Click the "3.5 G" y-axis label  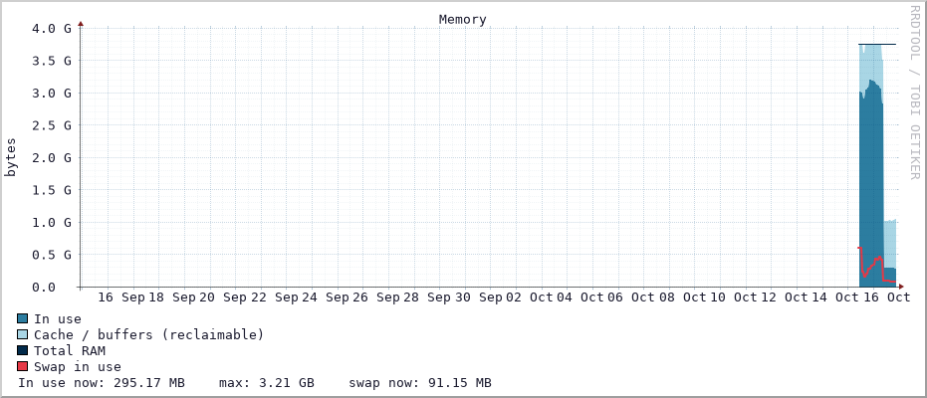tap(53, 61)
